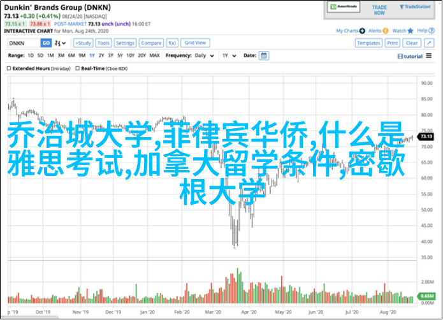Click the orange Alerts exclamation icon
This screenshot has height=320, width=443.
pos(386,31)
